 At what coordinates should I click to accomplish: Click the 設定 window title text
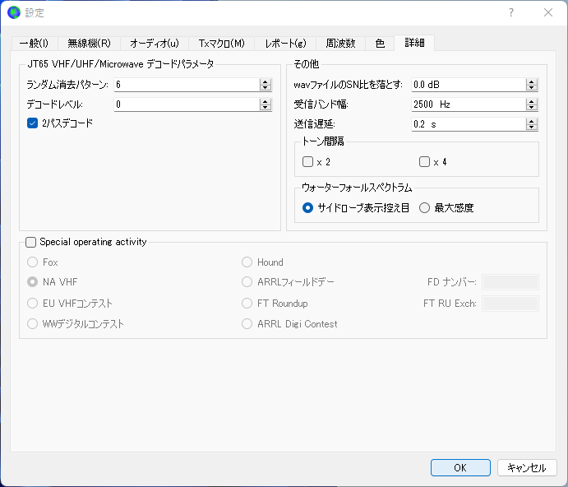35,13
